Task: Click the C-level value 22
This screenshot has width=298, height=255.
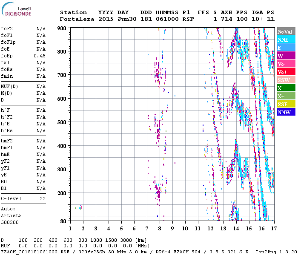Action: coord(43,198)
